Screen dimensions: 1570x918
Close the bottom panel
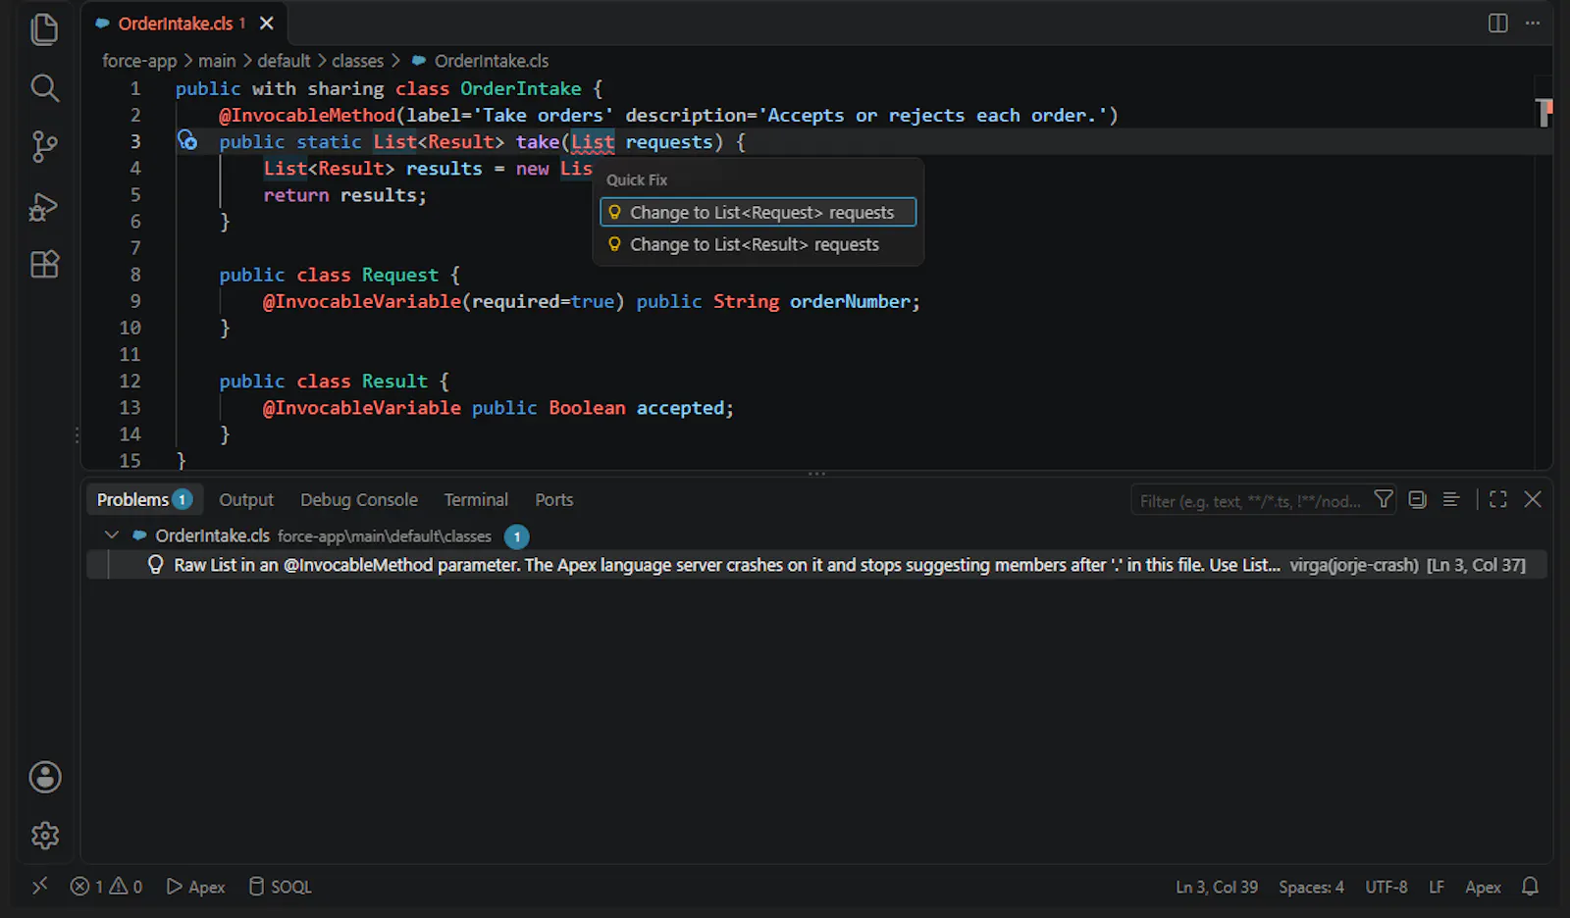(1533, 500)
